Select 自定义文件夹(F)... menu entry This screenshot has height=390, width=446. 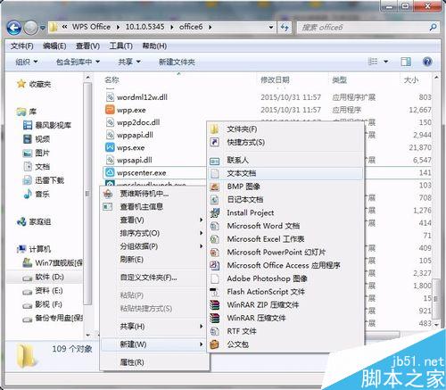pyautogui.click(x=153, y=278)
